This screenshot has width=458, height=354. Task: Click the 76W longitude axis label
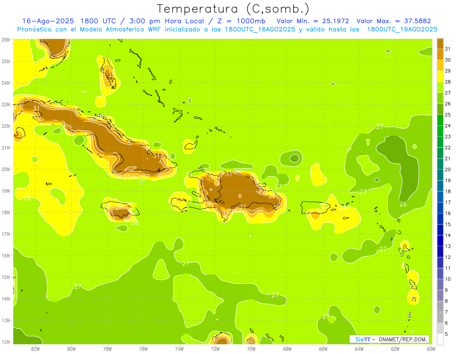click(143, 348)
